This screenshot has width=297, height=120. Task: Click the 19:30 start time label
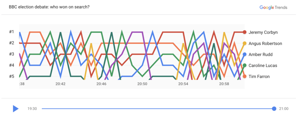pos(32,109)
